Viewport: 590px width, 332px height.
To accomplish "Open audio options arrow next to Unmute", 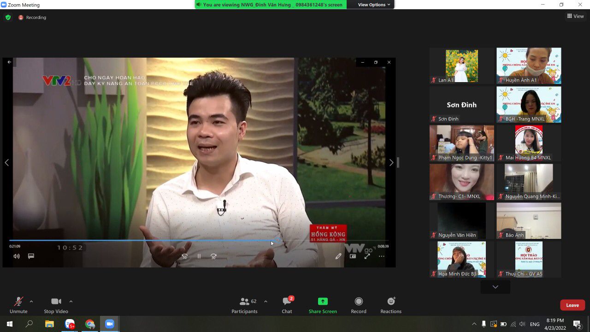I will [x=31, y=302].
